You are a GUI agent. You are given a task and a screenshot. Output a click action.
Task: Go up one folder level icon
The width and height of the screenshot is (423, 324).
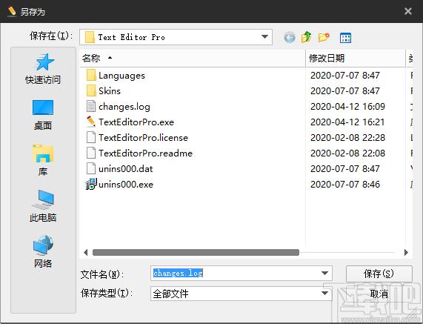tap(307, 37)
